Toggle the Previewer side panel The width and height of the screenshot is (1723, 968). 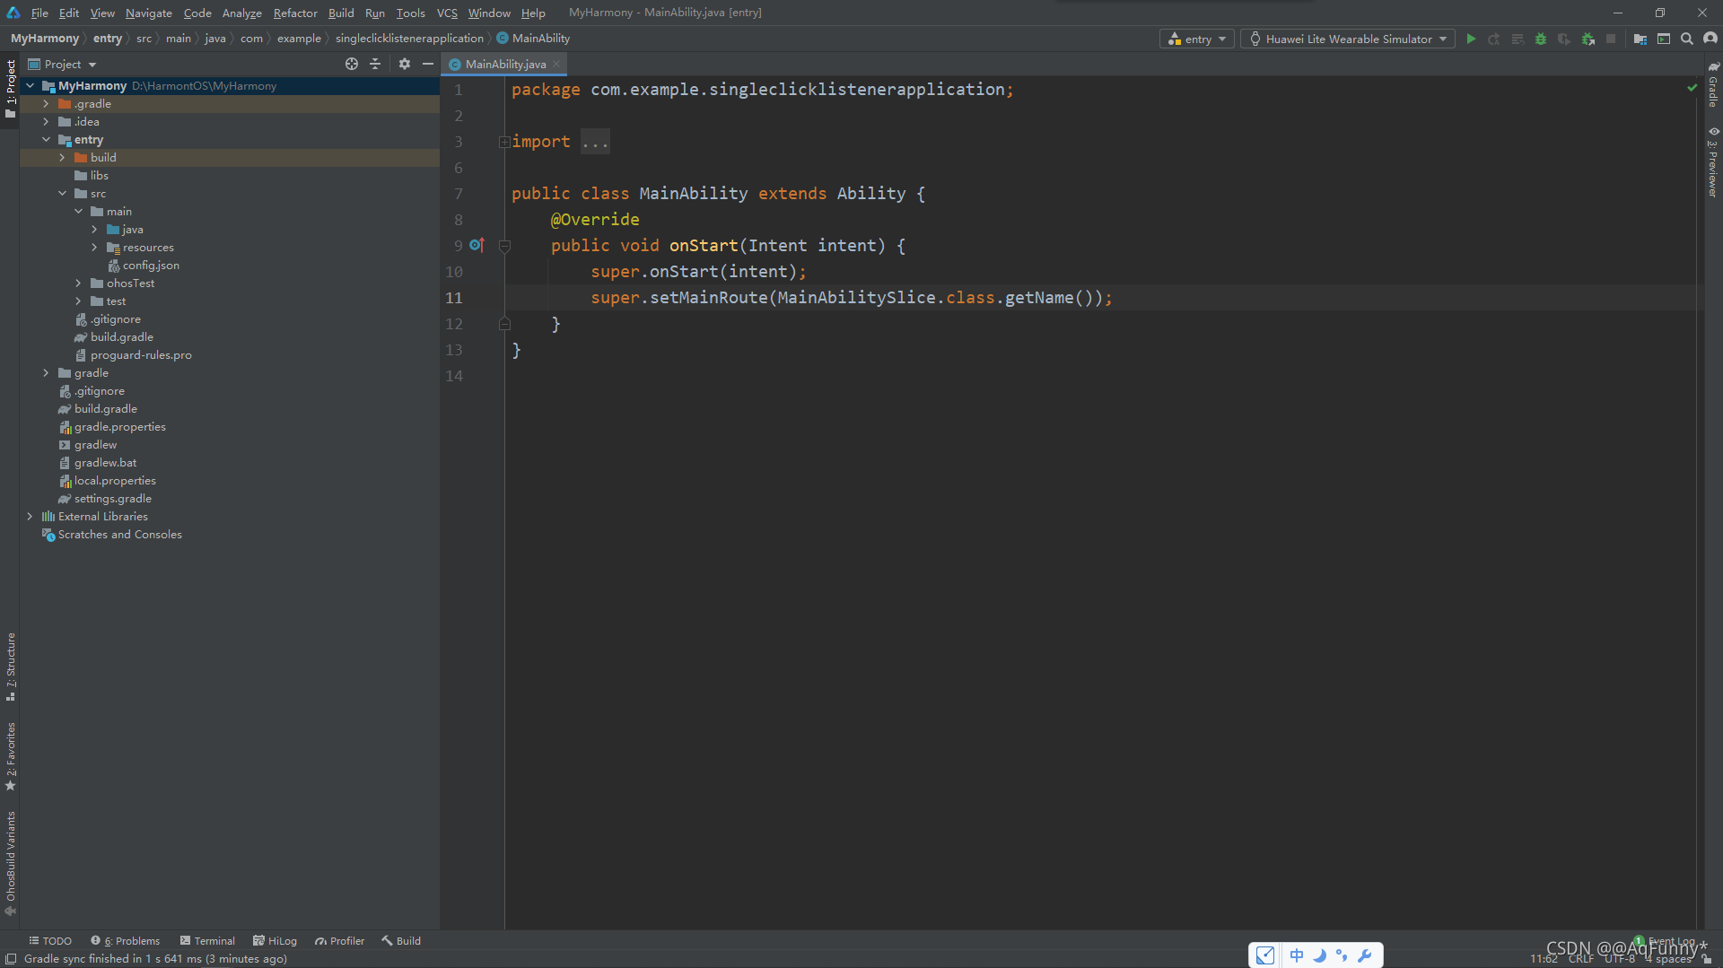(1713, 162)
